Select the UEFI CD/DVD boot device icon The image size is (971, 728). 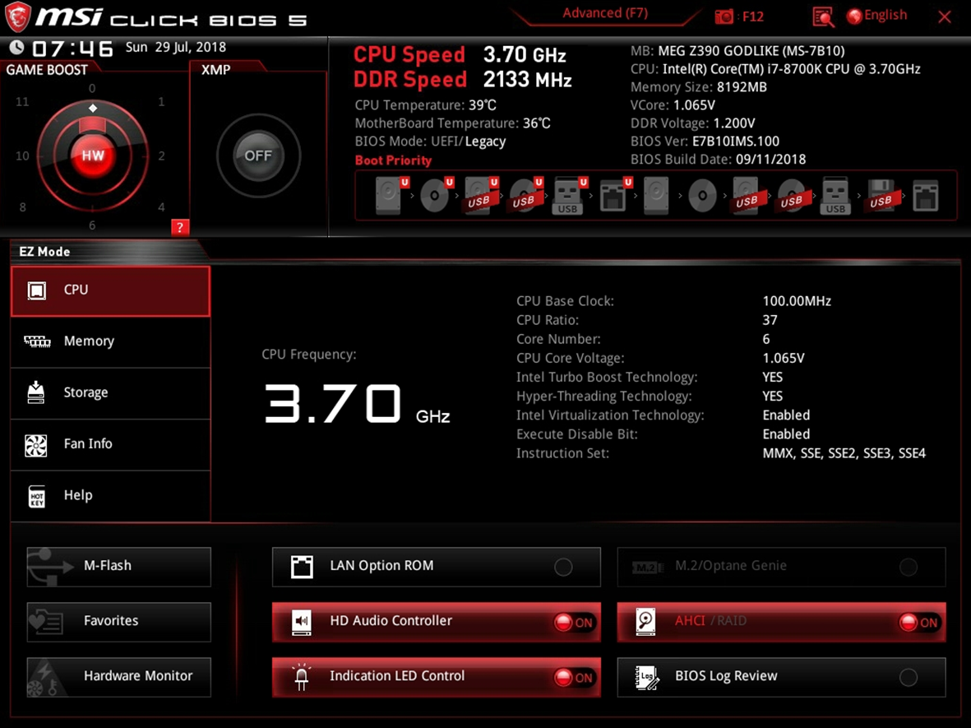tap(436, 195)
